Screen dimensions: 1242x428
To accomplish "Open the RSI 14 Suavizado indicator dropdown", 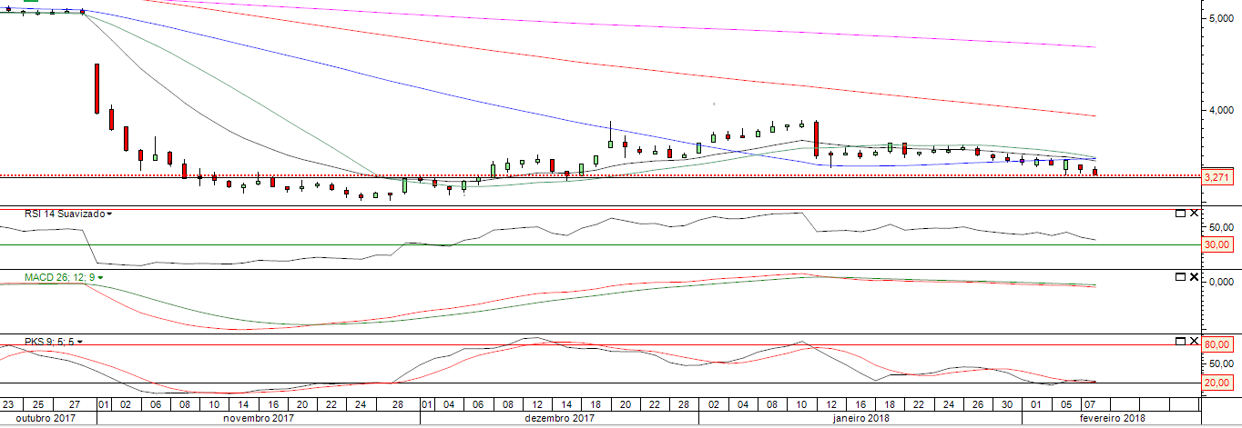I will 110,215.
